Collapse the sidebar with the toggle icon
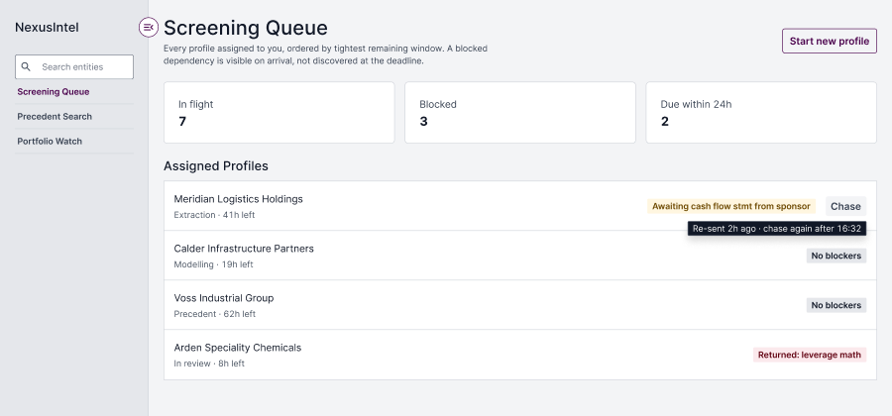 [x=149, y=28]
